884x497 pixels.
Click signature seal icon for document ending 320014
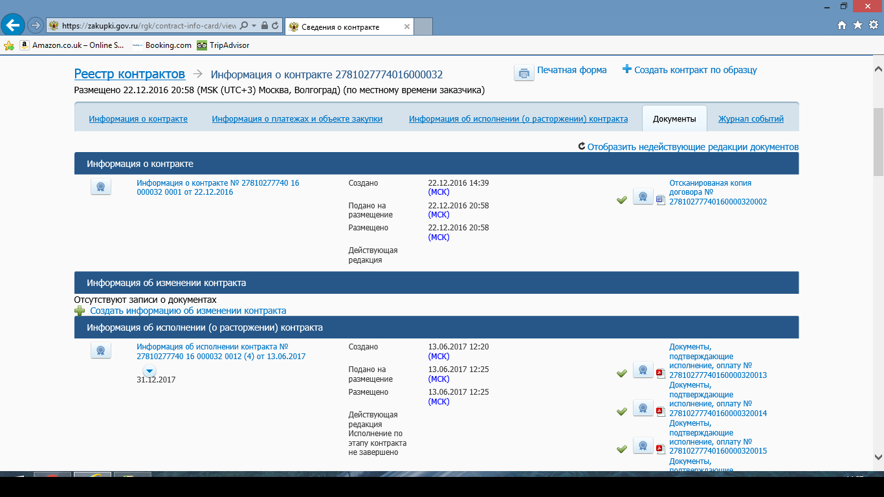(643, 408)
